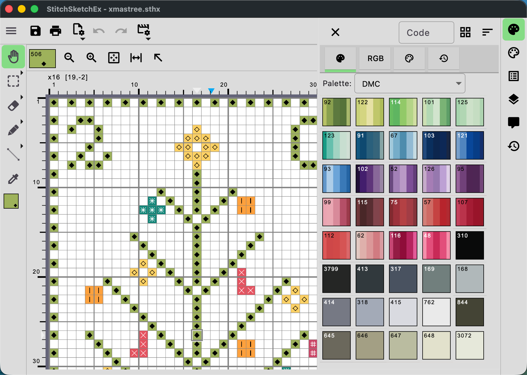Select the Pencil drawing tool

pyautogui.click(x=13, y=130)
